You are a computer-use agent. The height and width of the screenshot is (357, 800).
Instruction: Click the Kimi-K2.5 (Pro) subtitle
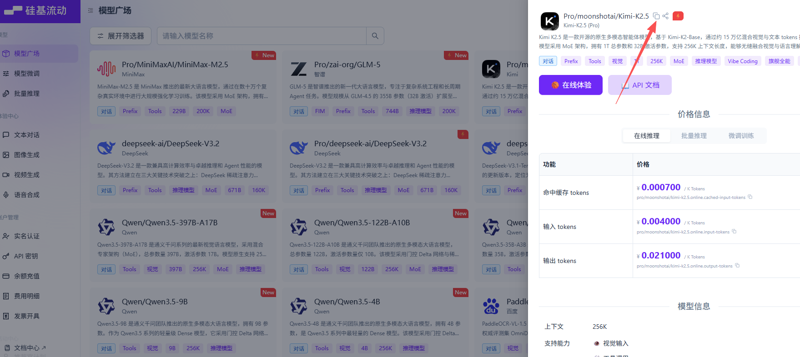[x=581, y=25]
